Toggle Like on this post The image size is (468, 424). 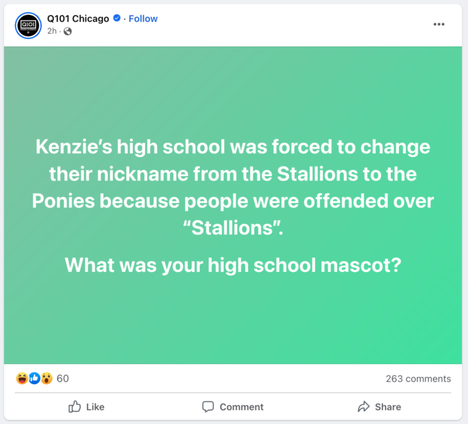click(87, 407)
